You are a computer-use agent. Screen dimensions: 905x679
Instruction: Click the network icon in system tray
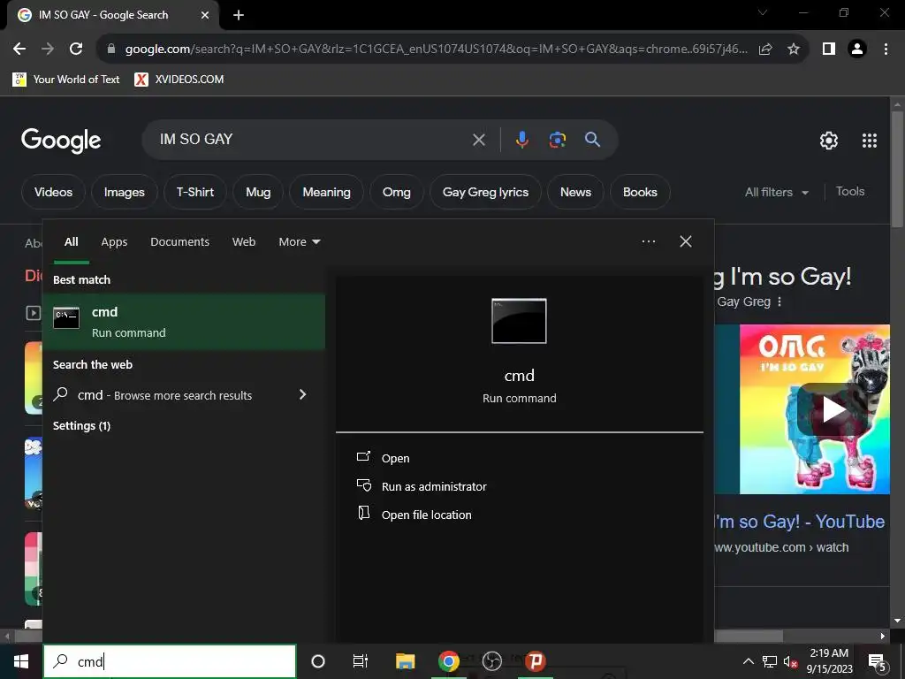[x=770, y=661]
